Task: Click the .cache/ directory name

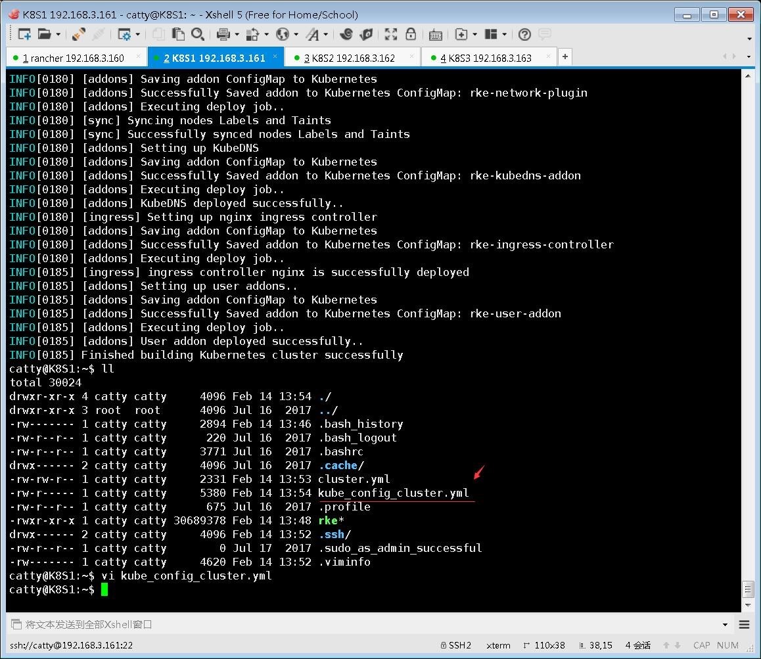Action: pos(340,465)
